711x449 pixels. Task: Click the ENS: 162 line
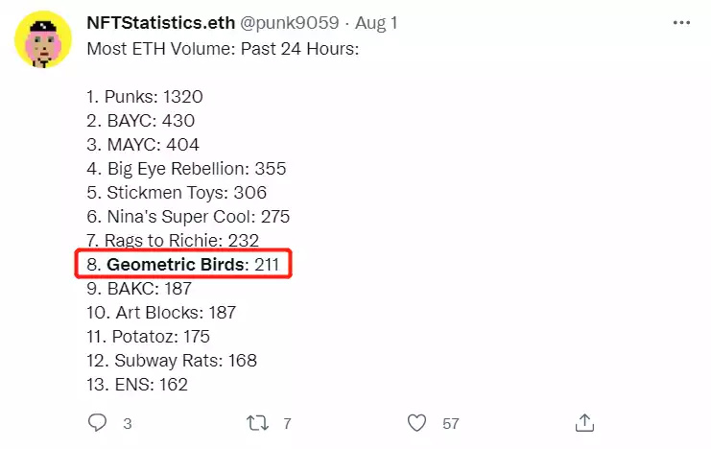[137, 385]
